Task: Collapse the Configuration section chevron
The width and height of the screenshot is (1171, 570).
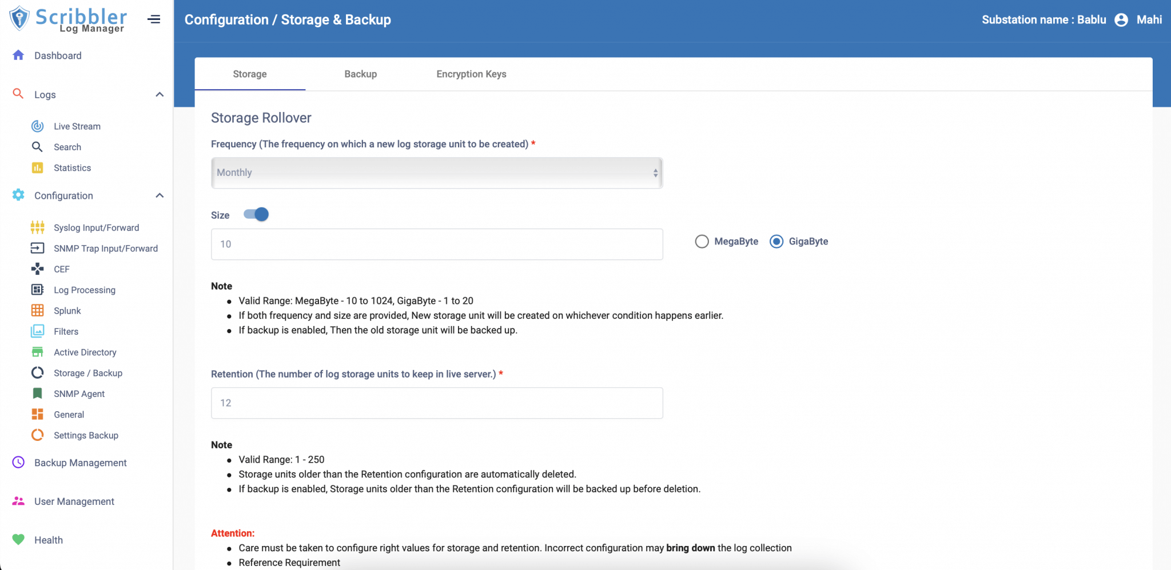Action: click(160, 196)
